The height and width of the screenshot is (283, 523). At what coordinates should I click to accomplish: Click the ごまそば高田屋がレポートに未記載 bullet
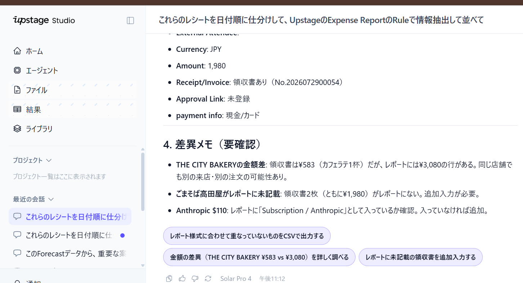point(328,194)
